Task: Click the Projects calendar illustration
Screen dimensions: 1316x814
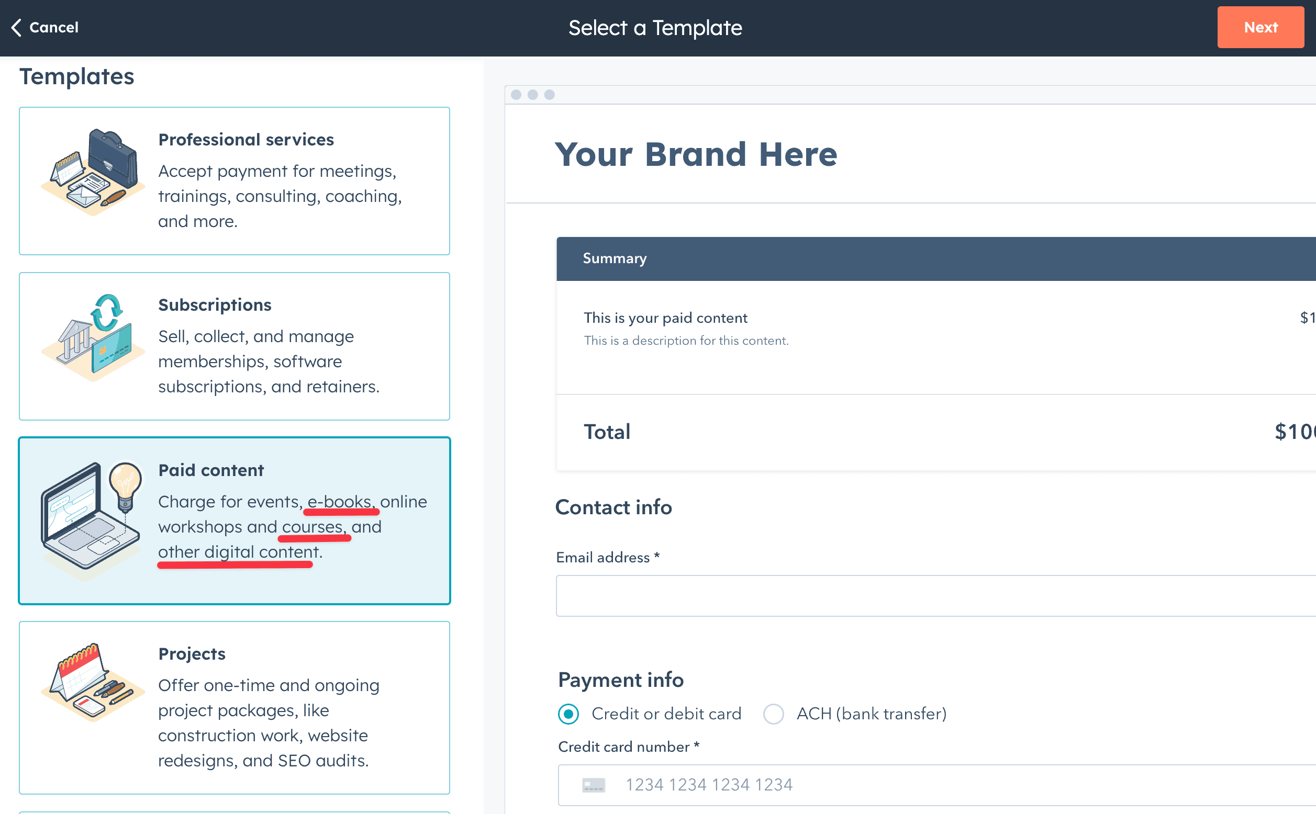Action: tap(93, 682)
